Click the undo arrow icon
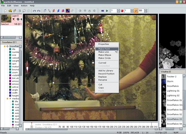The image size is (186, 134). pyautogui.click(x=34, y=11)
